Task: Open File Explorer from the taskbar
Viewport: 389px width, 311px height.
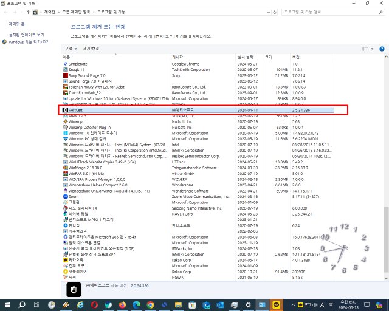Action: tap(178, 305)
